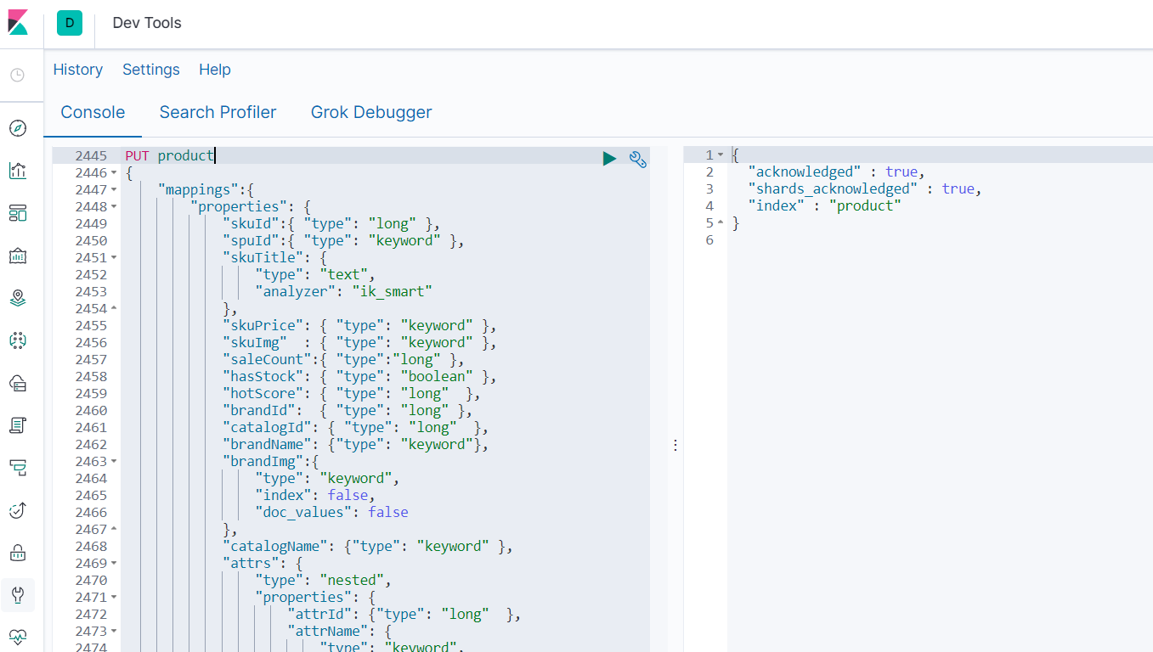Open Infrastructure icon in sidebar
The image size is (1153, 652).
[x=18, y=383]
